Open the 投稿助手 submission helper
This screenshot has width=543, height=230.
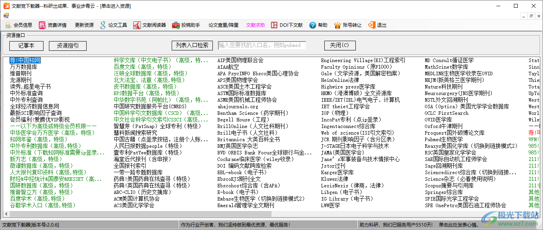(x=186, y=25)
